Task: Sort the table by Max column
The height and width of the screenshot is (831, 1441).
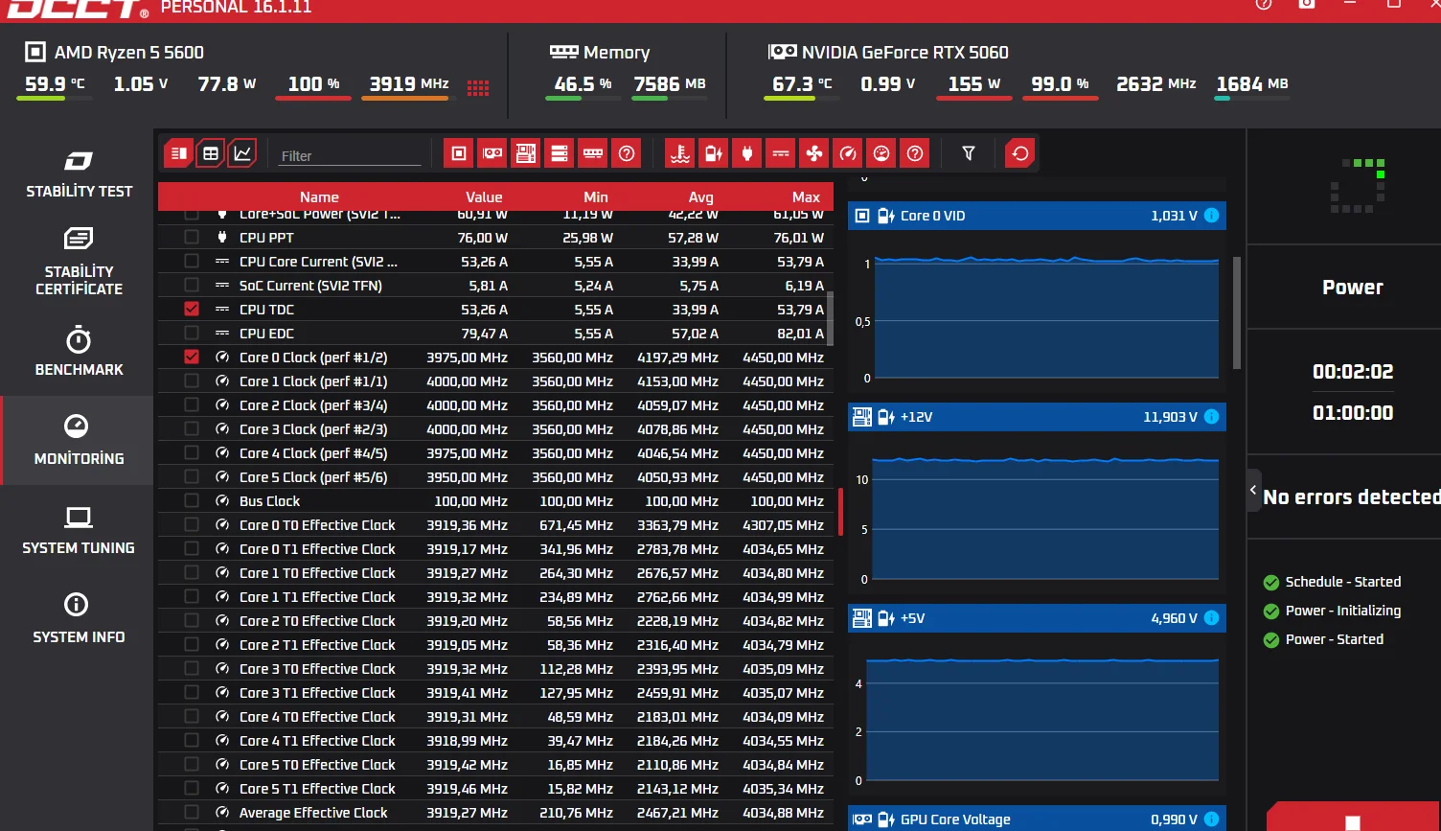Action: (806, 196)
